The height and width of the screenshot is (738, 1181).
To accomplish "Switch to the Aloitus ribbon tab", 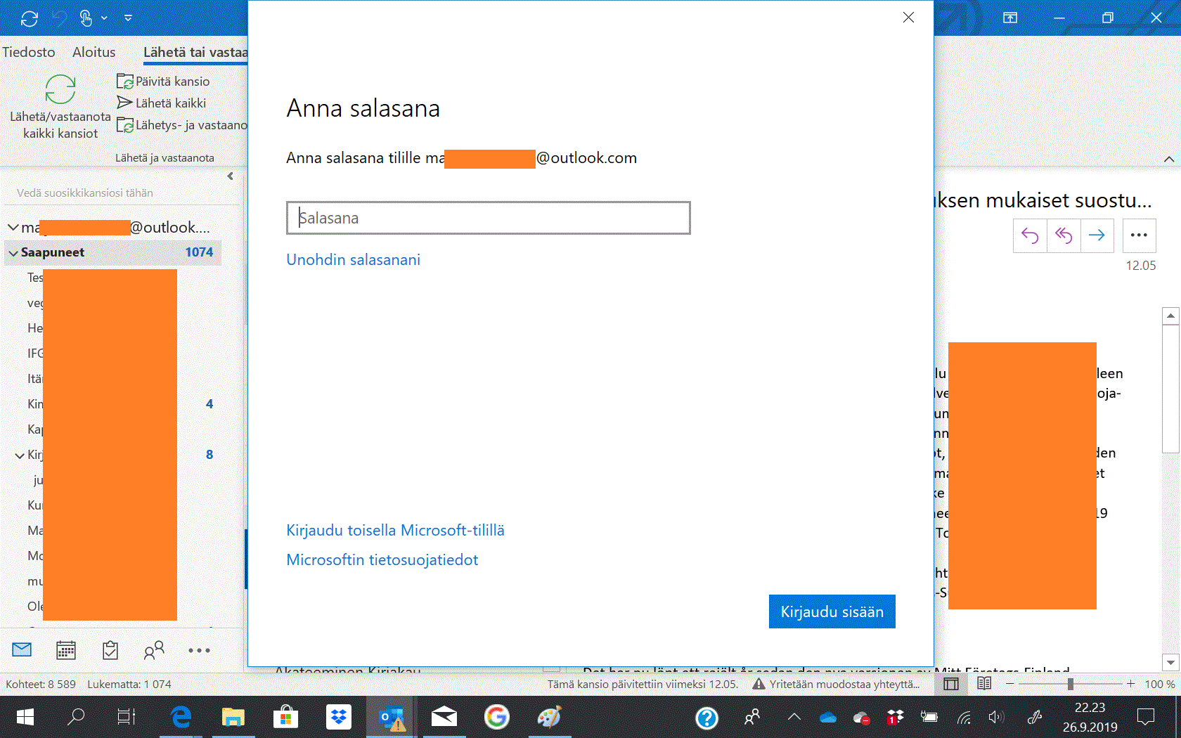I will [x=93, y=52].
